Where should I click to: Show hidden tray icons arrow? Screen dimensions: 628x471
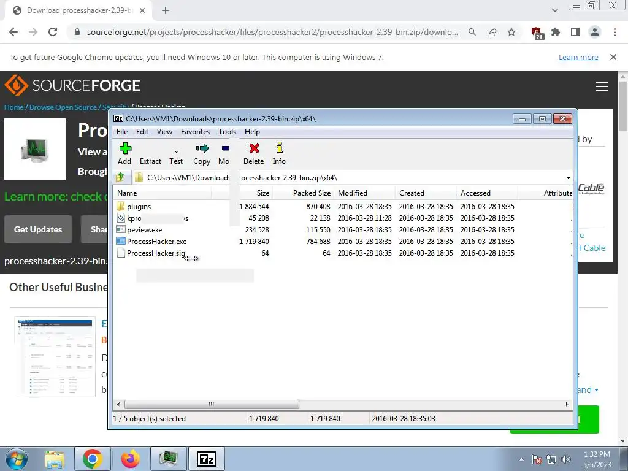point(521,459)
